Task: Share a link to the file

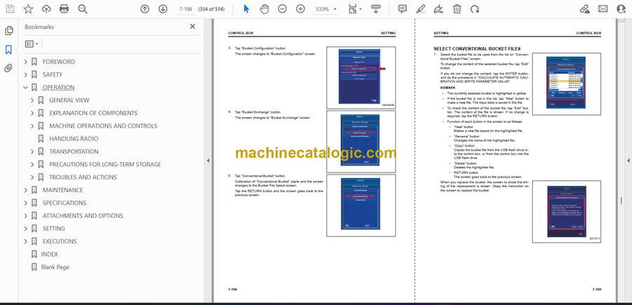Action: tap(584, 9)
